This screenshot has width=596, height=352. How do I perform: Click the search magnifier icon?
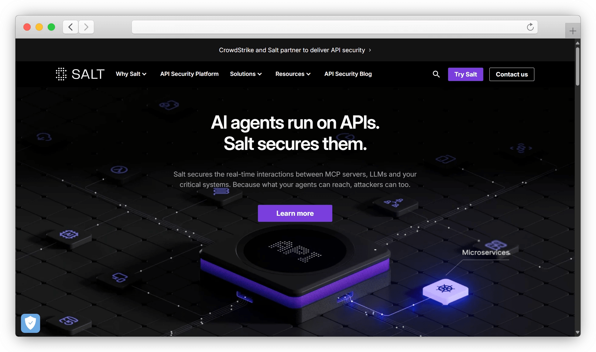click(x=436, y=74)
